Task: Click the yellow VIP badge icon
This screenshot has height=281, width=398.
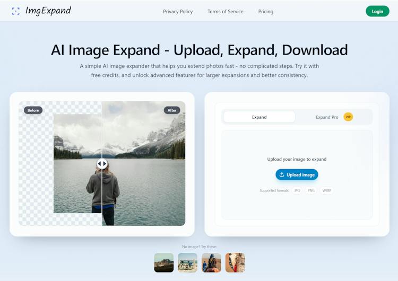Action: (348, 117)
